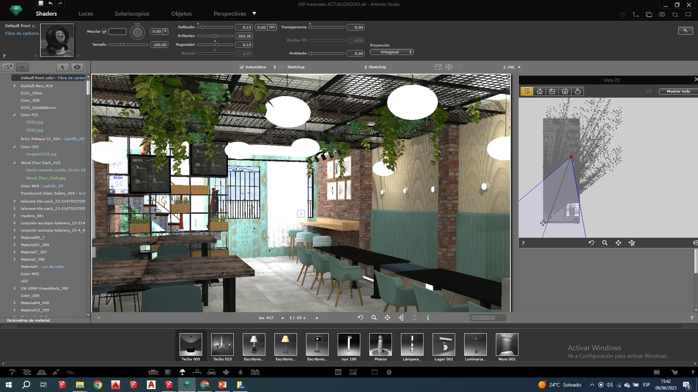
Task: Toggle the eye visibility button in materials list
Action: click(77, 67)
